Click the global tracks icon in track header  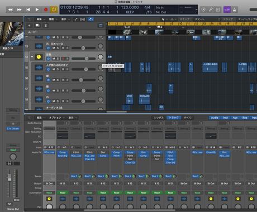101,26
